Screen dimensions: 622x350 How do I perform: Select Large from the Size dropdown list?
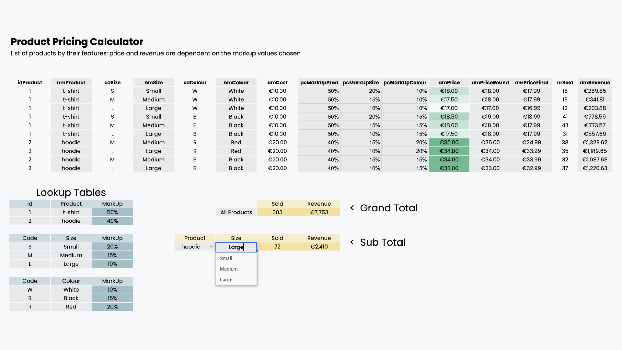[226, 279]
